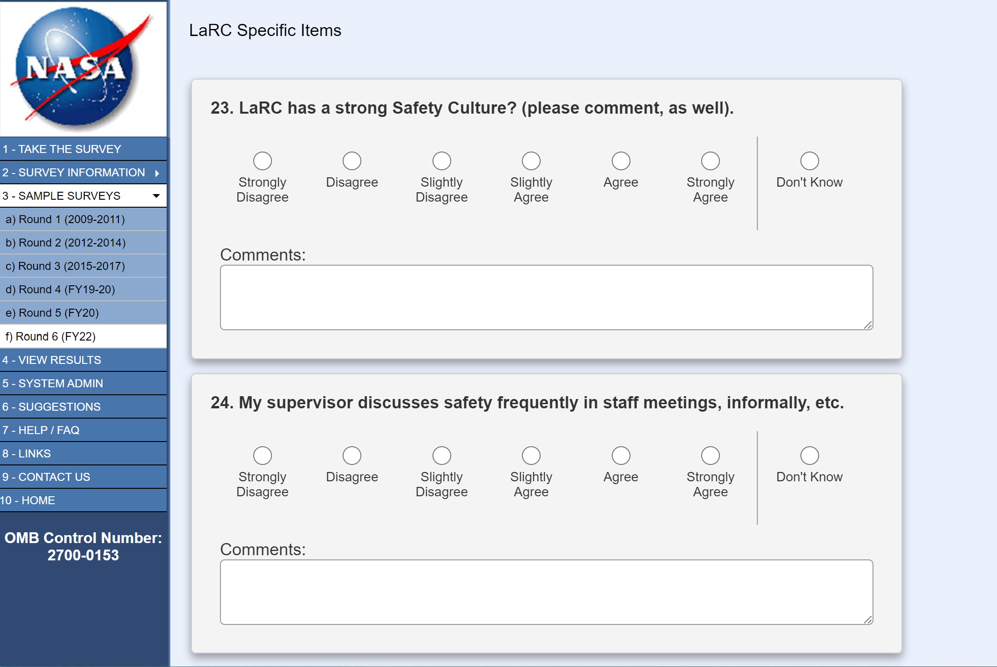997x667 pixels.
Task: Choose Agree for Safety Culture question
Action: tap(621, 161)
